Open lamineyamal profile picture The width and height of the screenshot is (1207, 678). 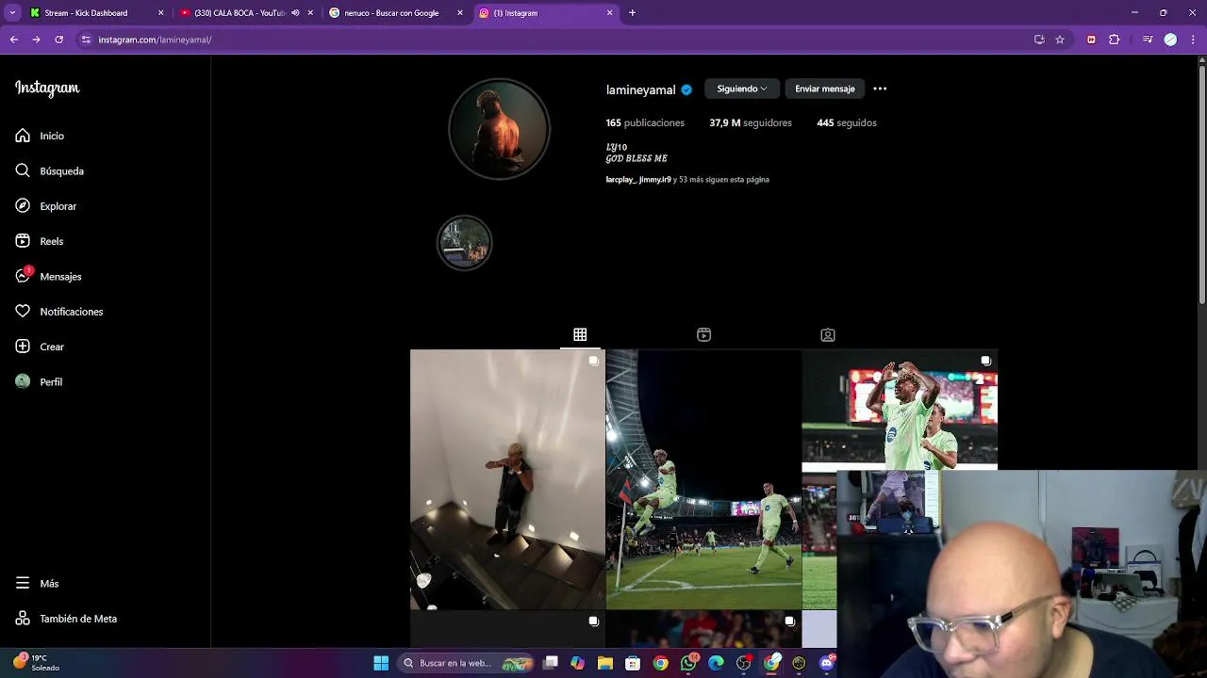click(x=499, y=129)
